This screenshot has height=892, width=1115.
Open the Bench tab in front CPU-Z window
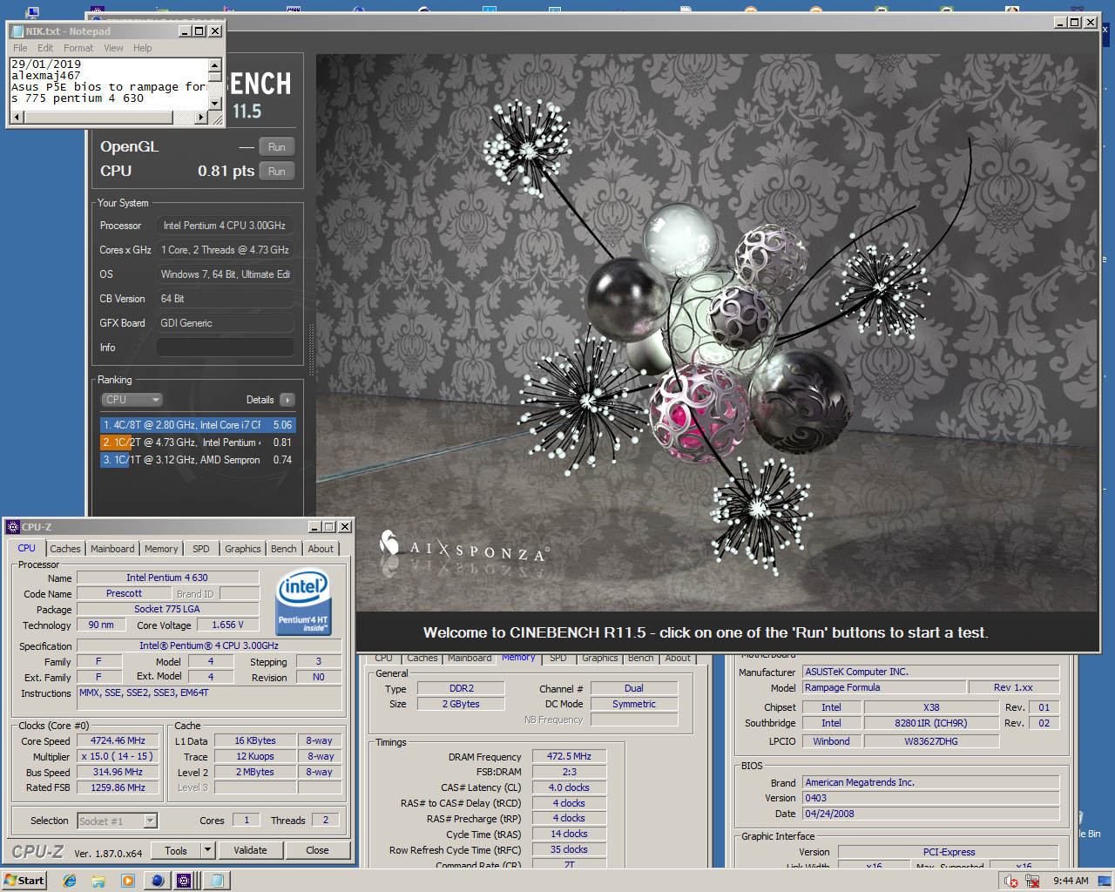(x=283, y=549)
